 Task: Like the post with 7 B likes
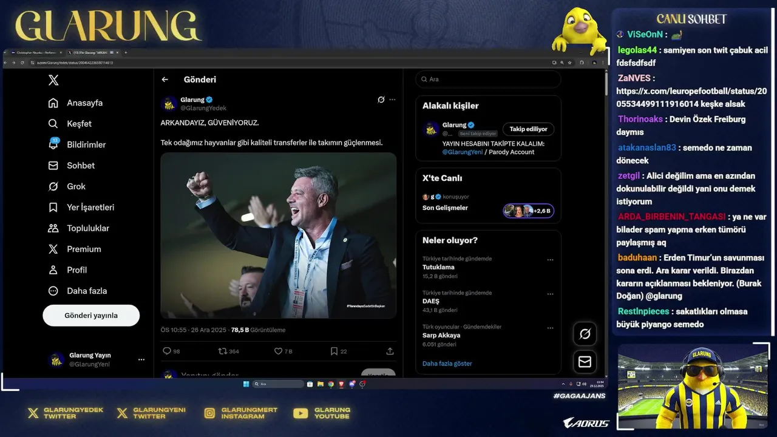[x=278, y=351]
